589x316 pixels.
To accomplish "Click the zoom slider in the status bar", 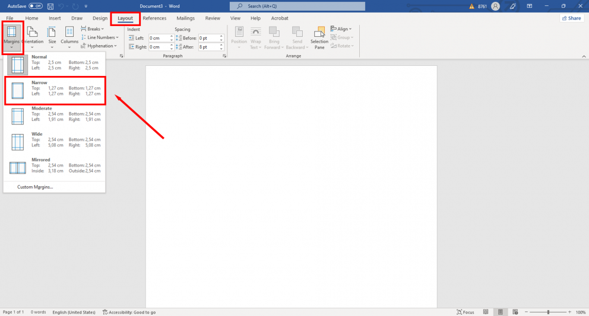I will 548,312.
